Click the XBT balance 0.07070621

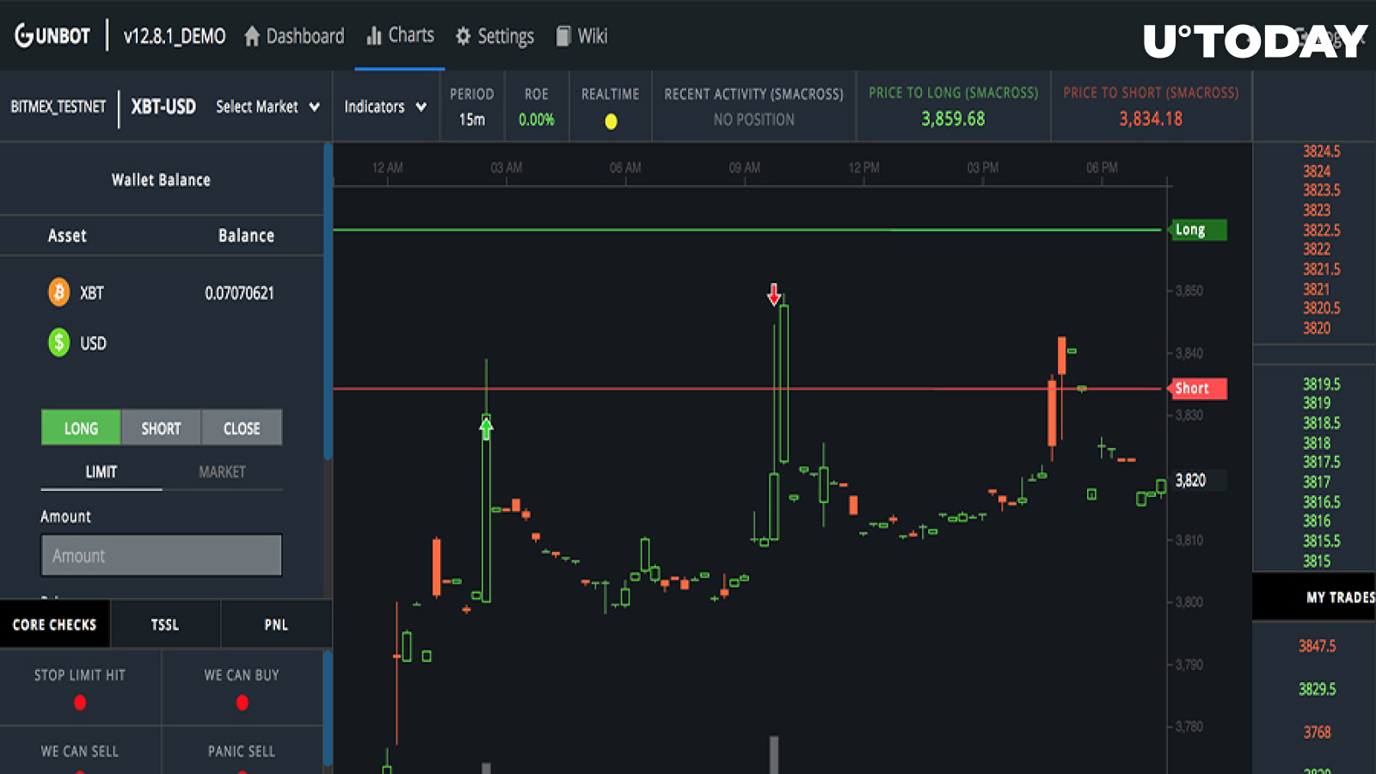(239, 293)
